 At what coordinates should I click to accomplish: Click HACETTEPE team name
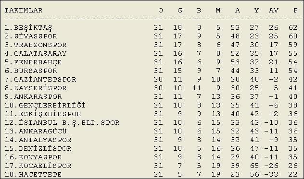40,174
